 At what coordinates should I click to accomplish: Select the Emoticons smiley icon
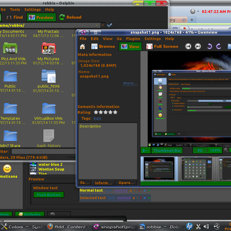8,169
